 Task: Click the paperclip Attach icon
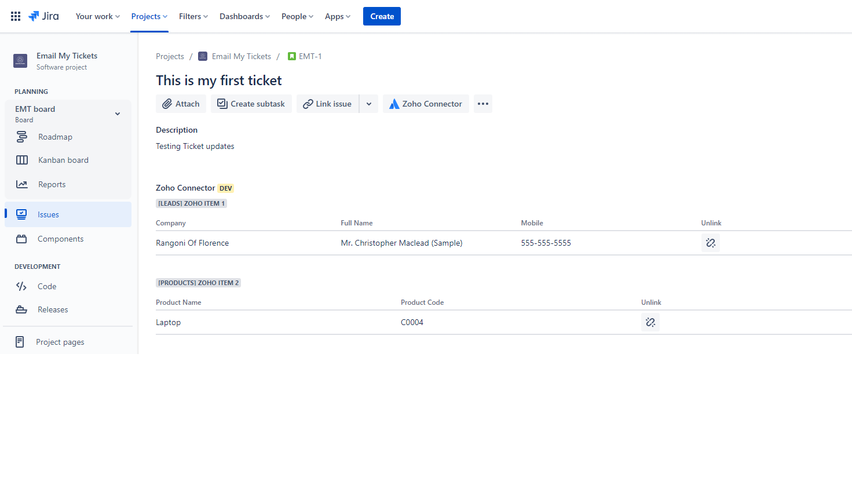click(x=167, y=104)
